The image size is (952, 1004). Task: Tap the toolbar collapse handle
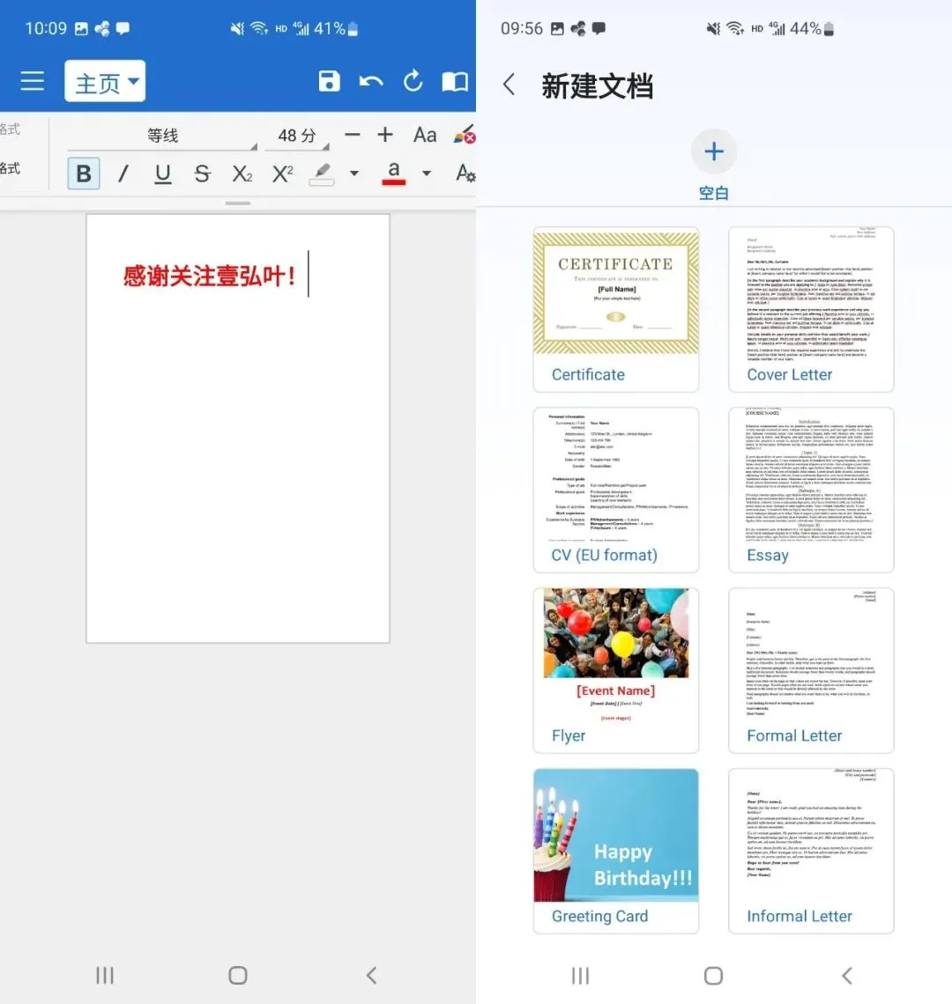click(x=238, y=203)
